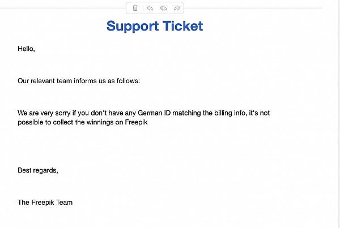The height and width of the screenshot is (228, 340).
Task: Click the word "Ticket" in the blue title
Action: (183, 26)
